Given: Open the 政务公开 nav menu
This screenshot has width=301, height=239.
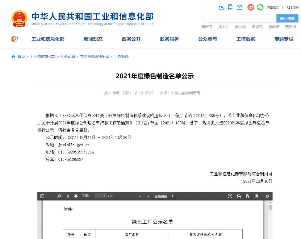Looking at the screenshot, I should coord(131,39).
